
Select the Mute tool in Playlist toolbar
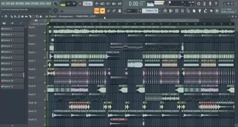(x=23, y=17)
